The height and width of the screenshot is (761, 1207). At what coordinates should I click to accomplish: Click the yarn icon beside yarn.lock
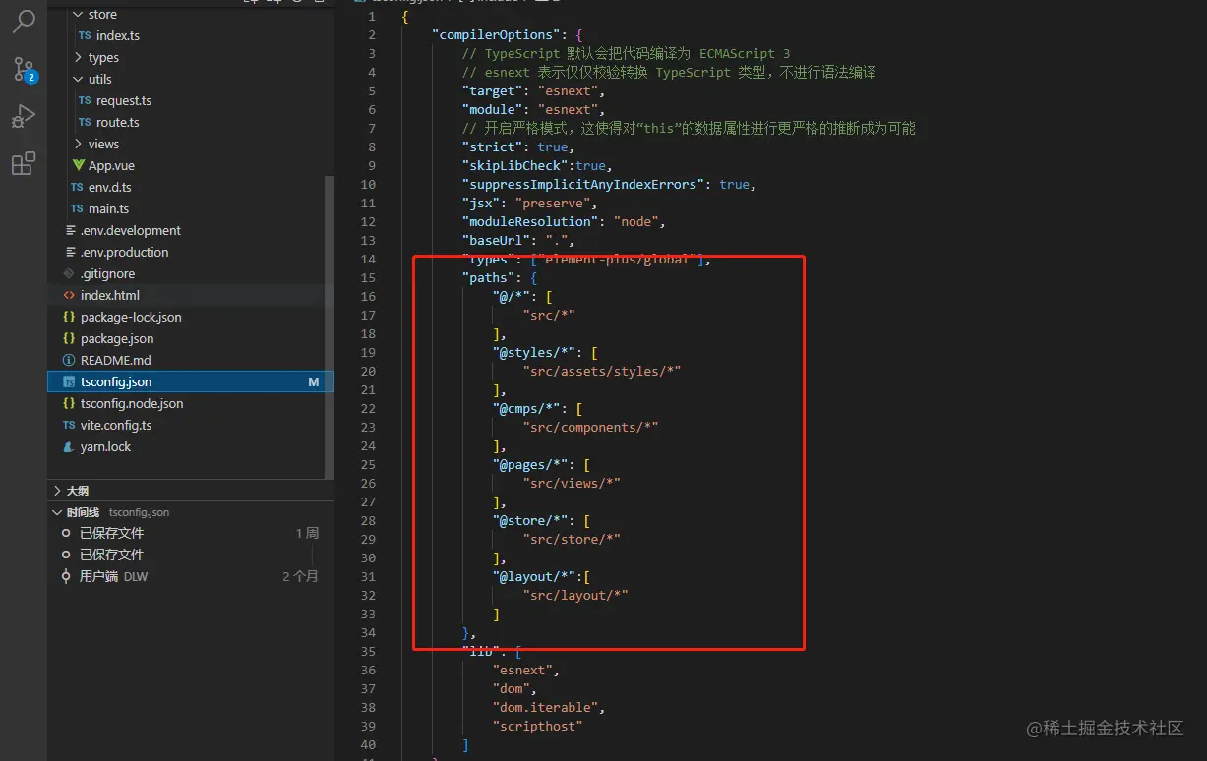(69, 446)
